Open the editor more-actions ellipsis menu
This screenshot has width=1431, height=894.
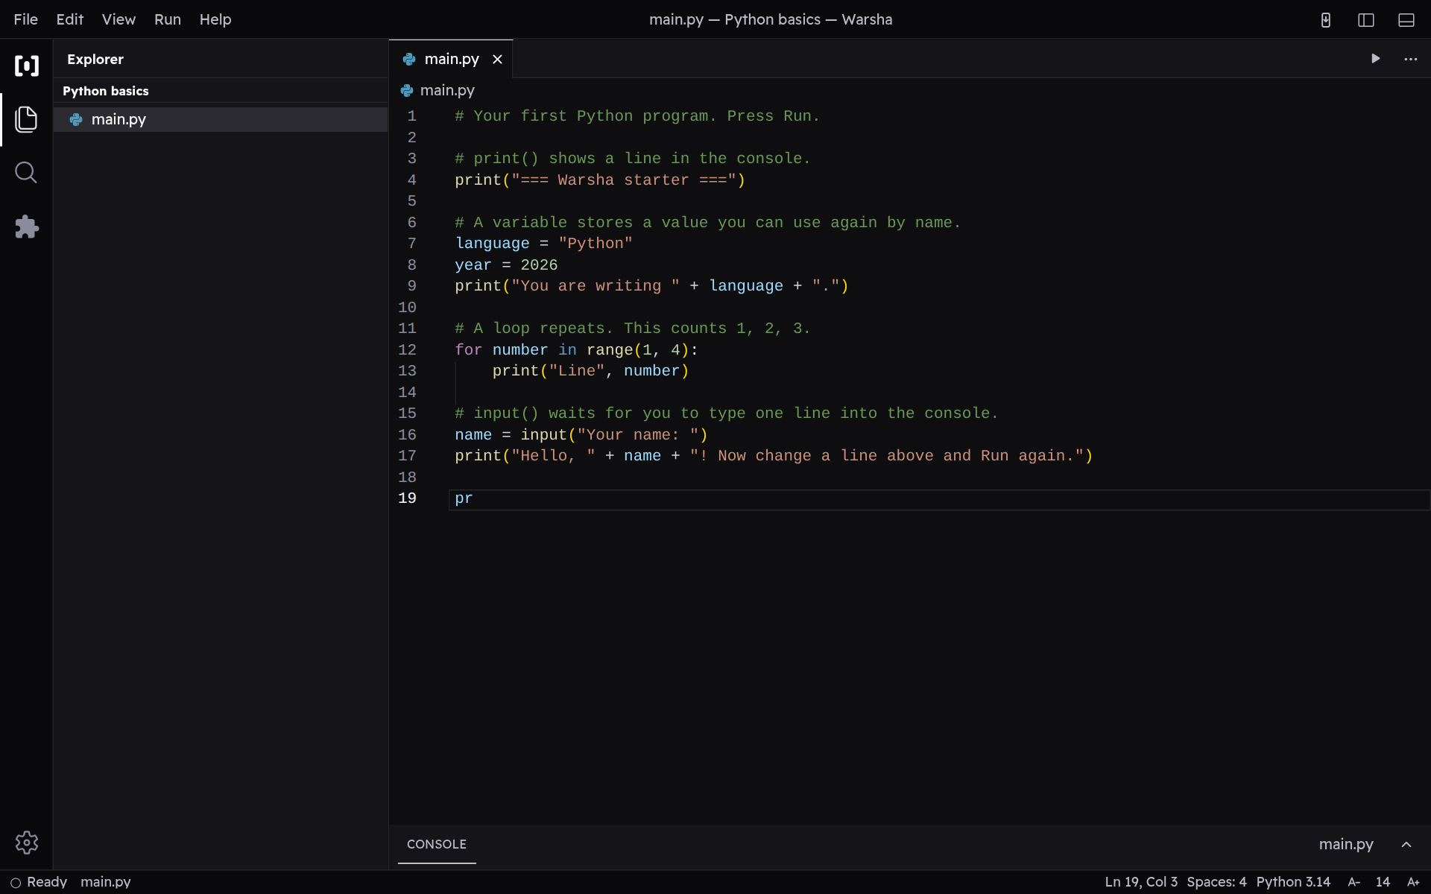[x=1411, y=59]
